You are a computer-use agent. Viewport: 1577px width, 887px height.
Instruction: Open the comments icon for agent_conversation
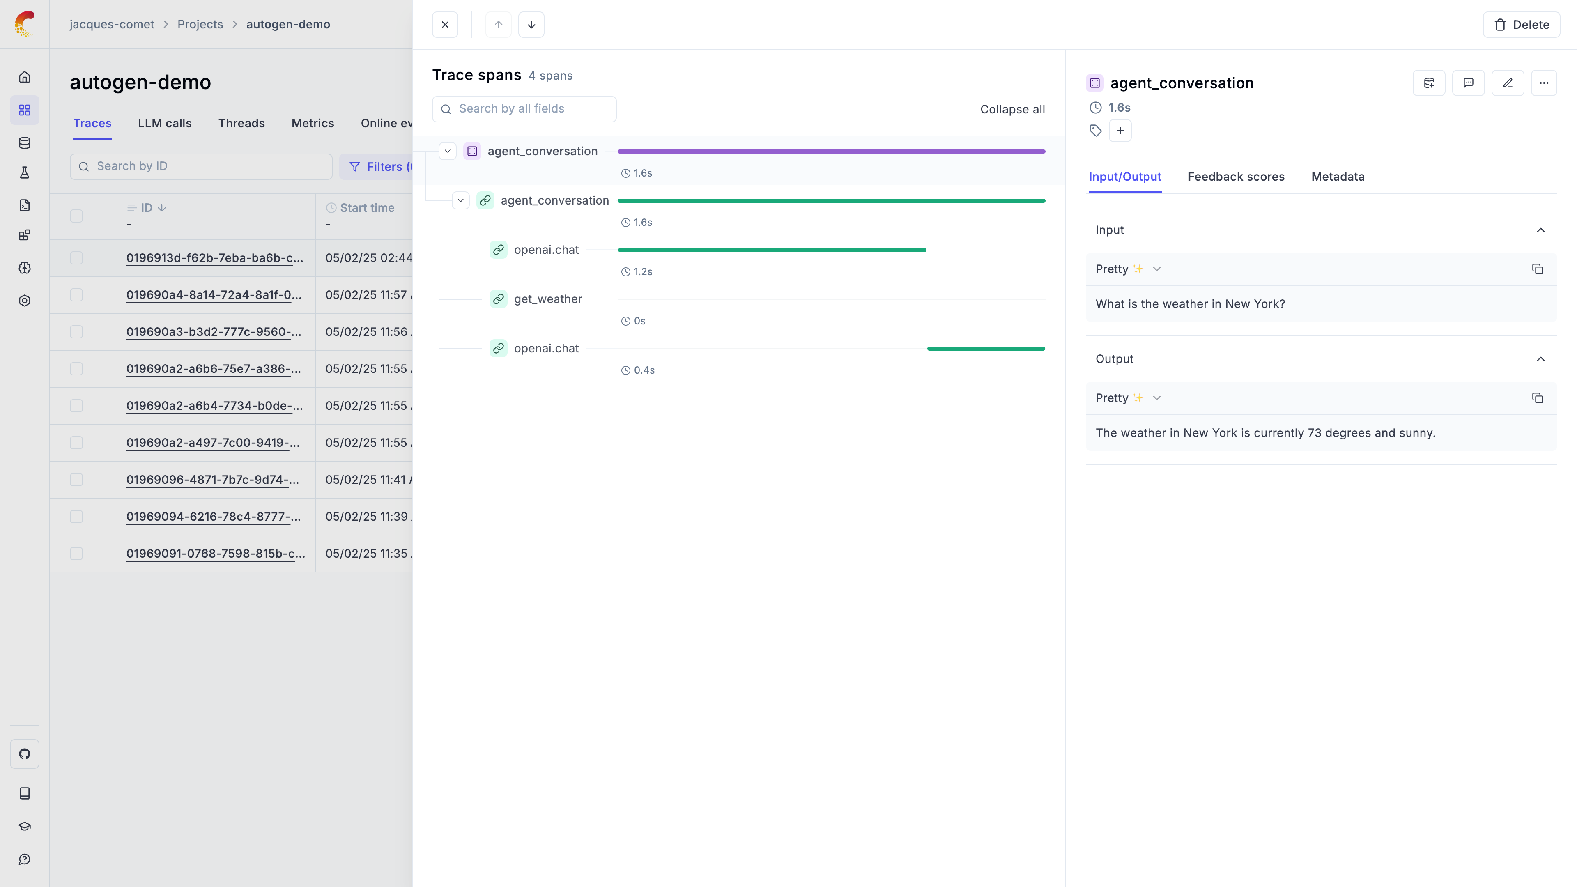[1468, 83]
